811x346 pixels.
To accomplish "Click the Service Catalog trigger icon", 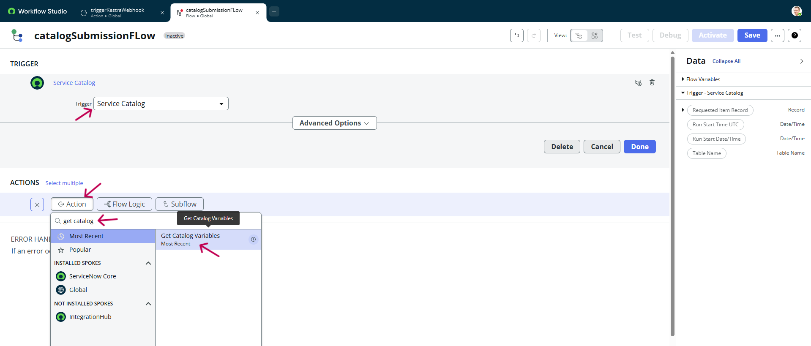I will tap(37, 83).
